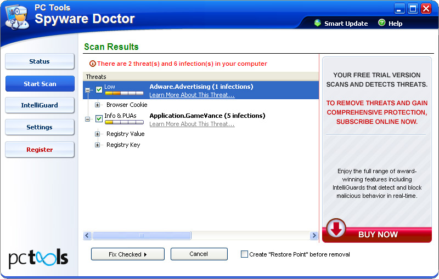Click the Fix Checked button

tap(128, 254)
